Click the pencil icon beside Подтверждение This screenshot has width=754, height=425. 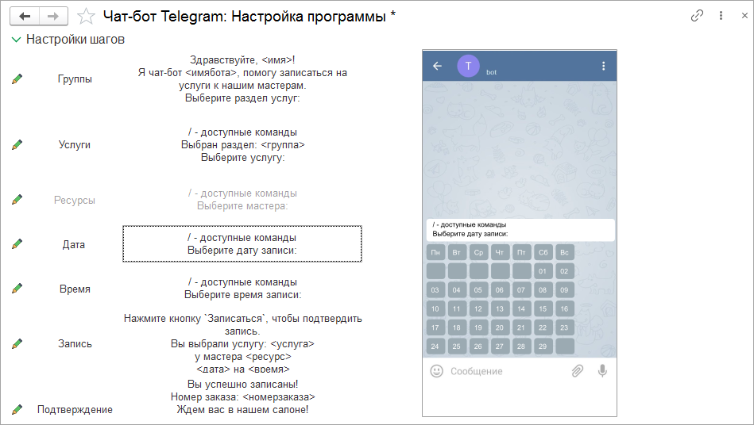click(x=17, y=410)
